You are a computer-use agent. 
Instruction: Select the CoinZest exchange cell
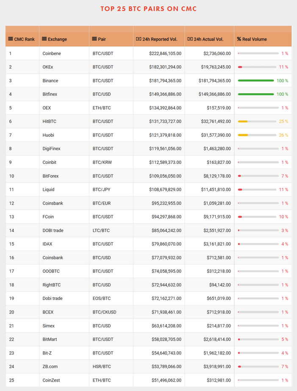[64, 380]
